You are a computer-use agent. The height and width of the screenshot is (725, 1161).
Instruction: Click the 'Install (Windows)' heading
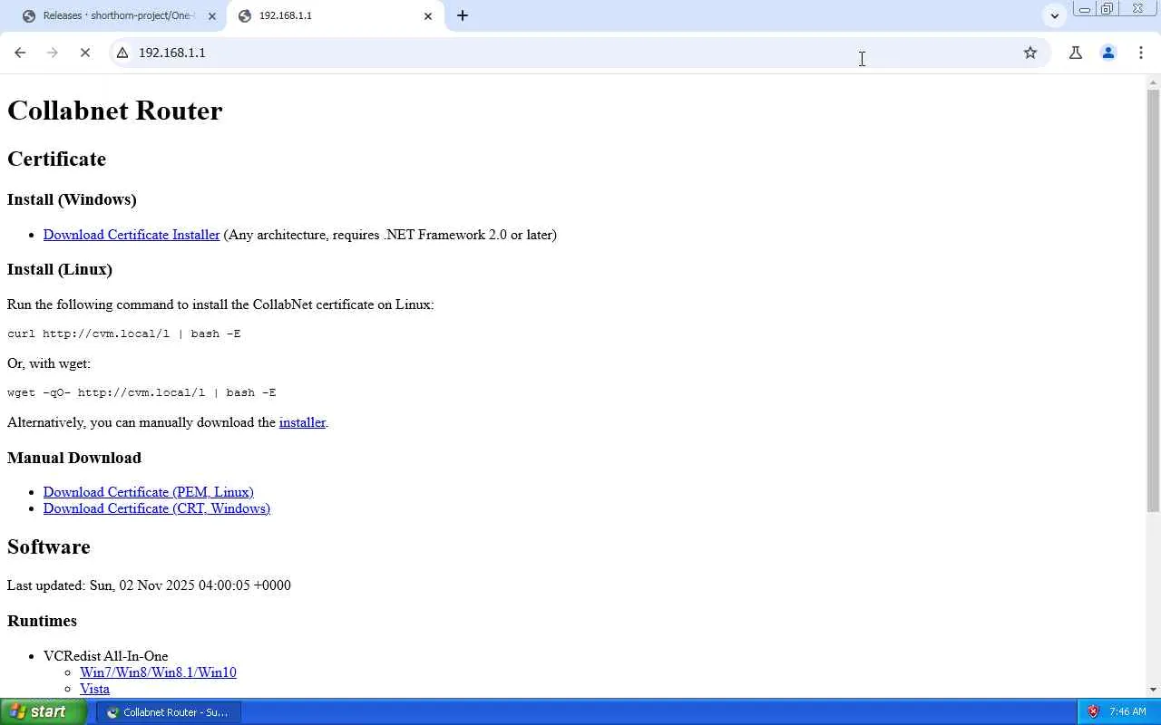pos(72,199)
